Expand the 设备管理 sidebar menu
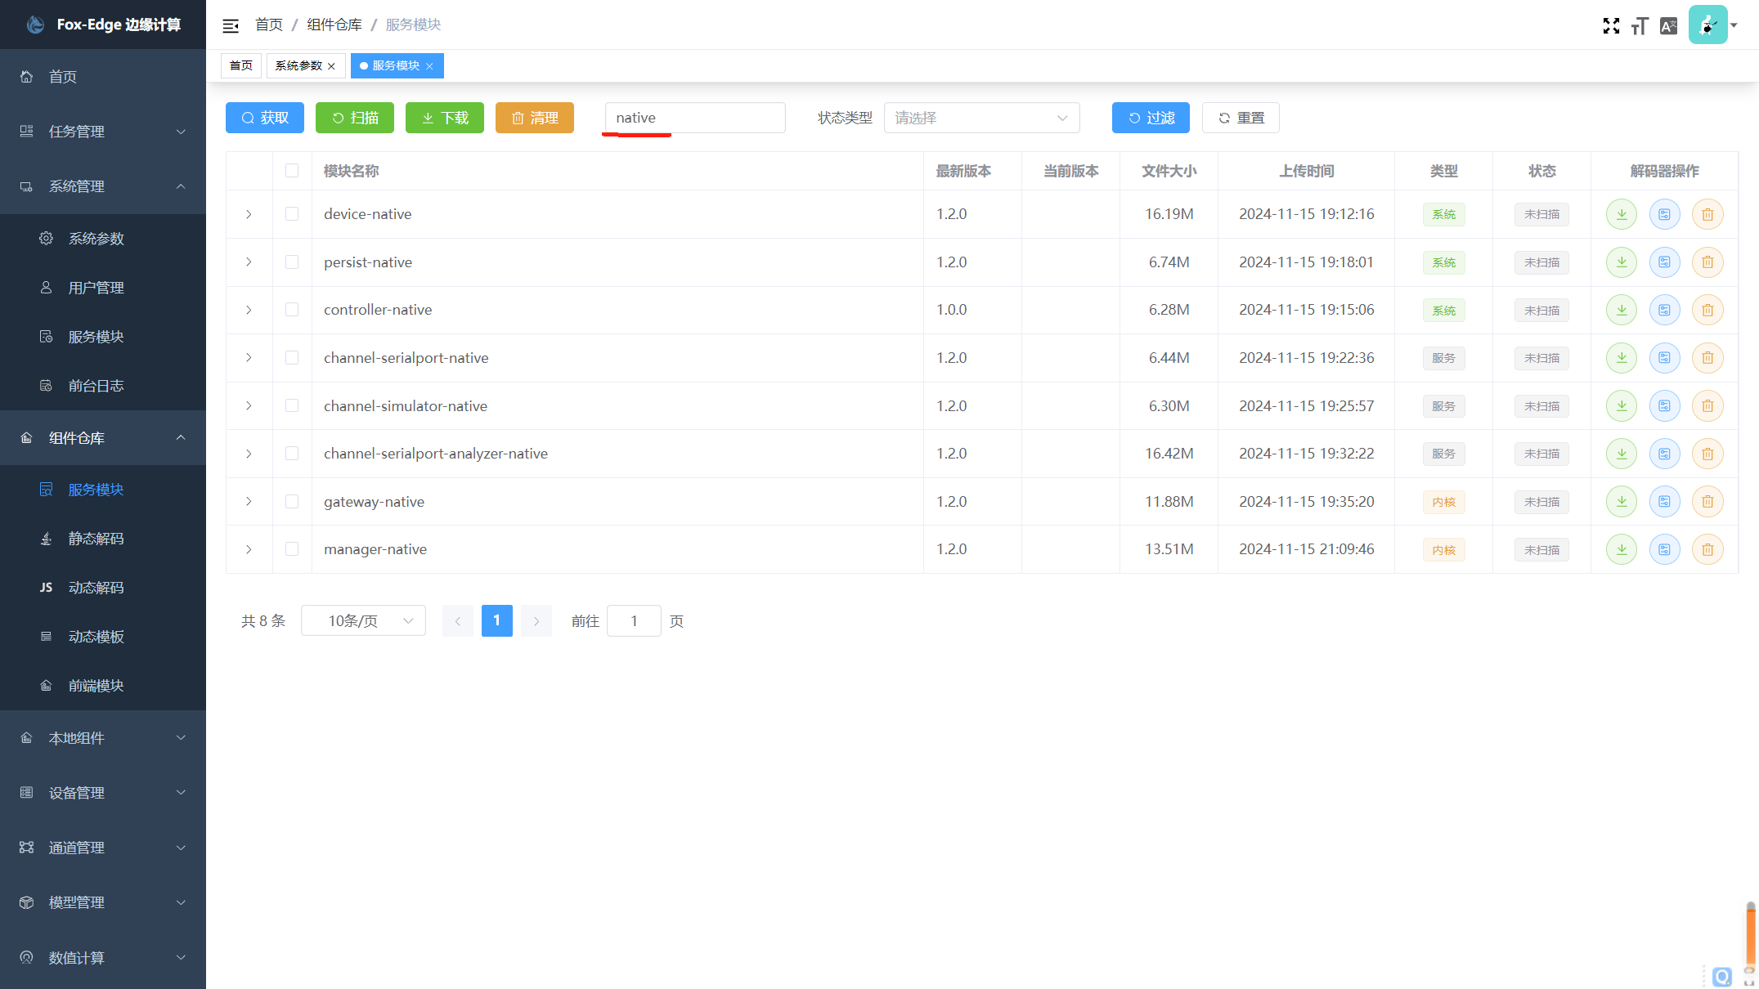Viewport: 1759px width, 989px height. click(103, 793)
